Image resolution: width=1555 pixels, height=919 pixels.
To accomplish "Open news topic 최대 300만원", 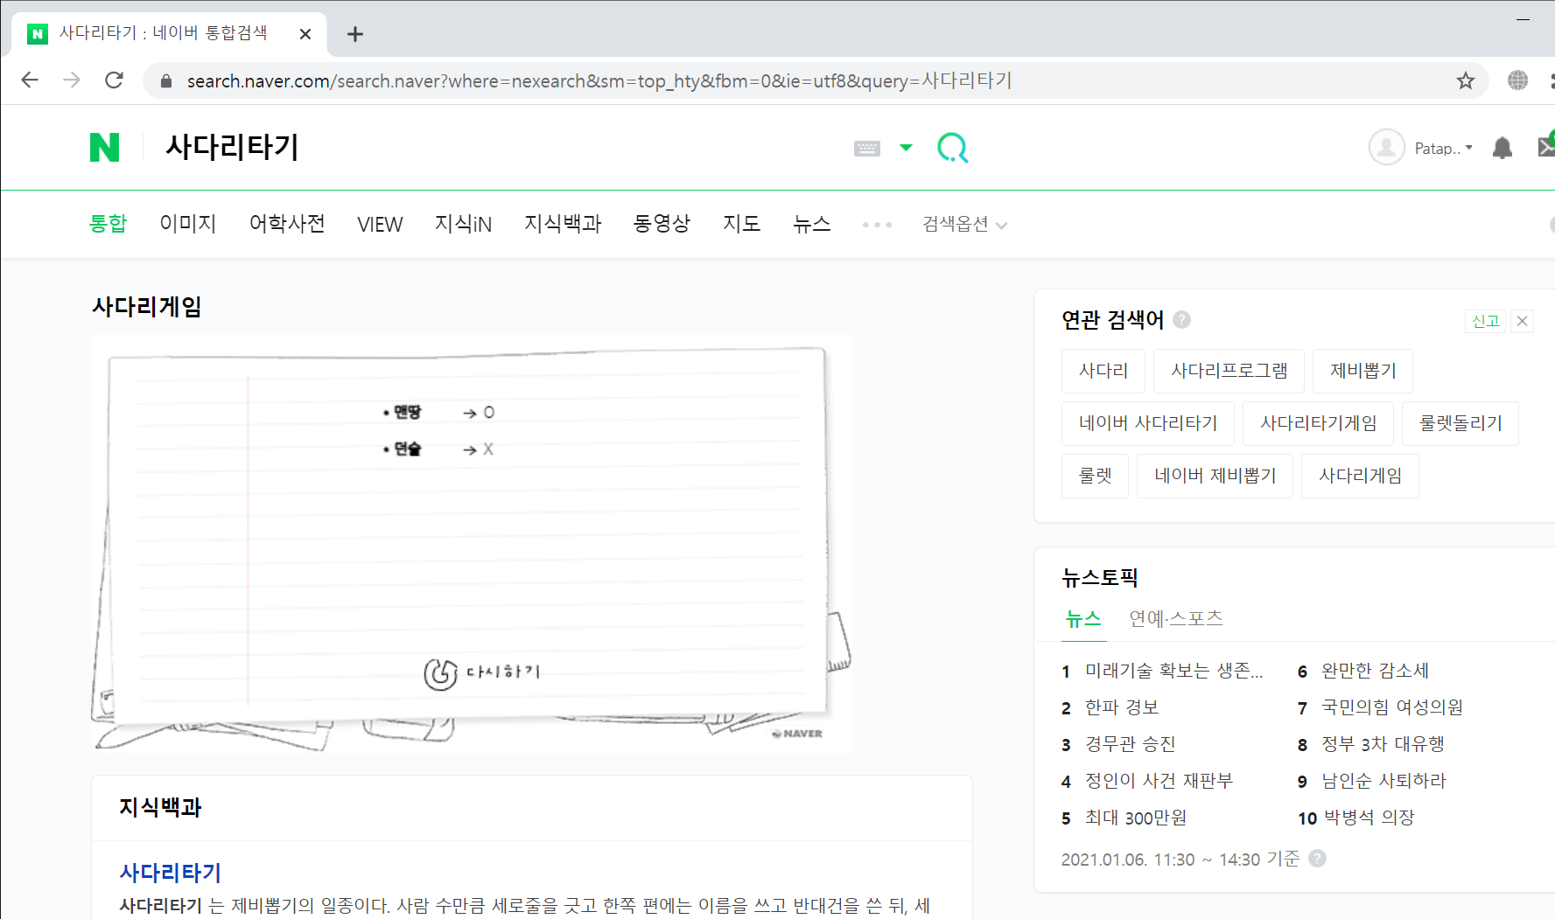I will click(x=1135, y=818).
